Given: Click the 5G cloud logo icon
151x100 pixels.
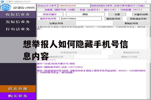Looking at the screenshot, I should (x=6, y=7).
